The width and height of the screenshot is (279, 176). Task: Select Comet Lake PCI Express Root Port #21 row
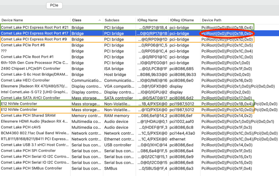(35, 27)
